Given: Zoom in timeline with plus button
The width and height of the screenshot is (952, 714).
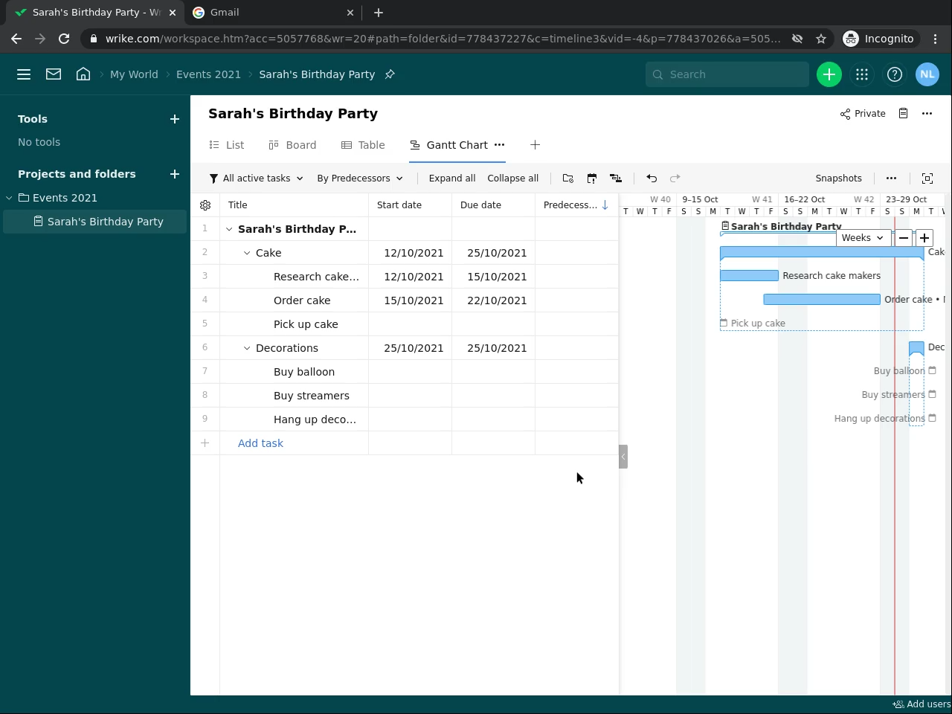Looking at the screenshot, I should coord(924,238).
